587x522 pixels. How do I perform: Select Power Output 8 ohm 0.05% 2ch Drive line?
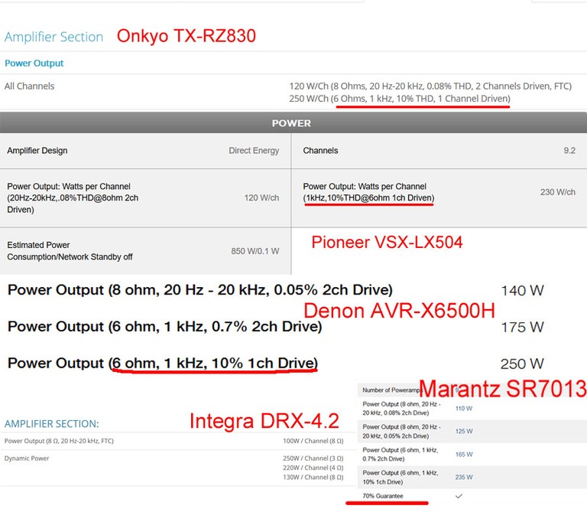tap(200, 290)
